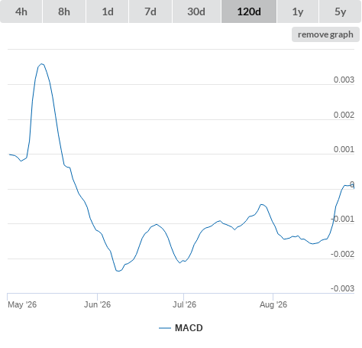Click the Jul '26 axis label

[184, 304]
